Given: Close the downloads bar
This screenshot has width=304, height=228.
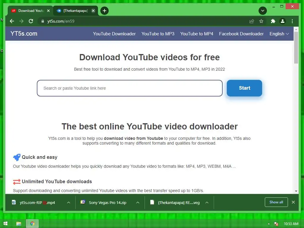Looking at the screenshot, I should tap(293, 202).
